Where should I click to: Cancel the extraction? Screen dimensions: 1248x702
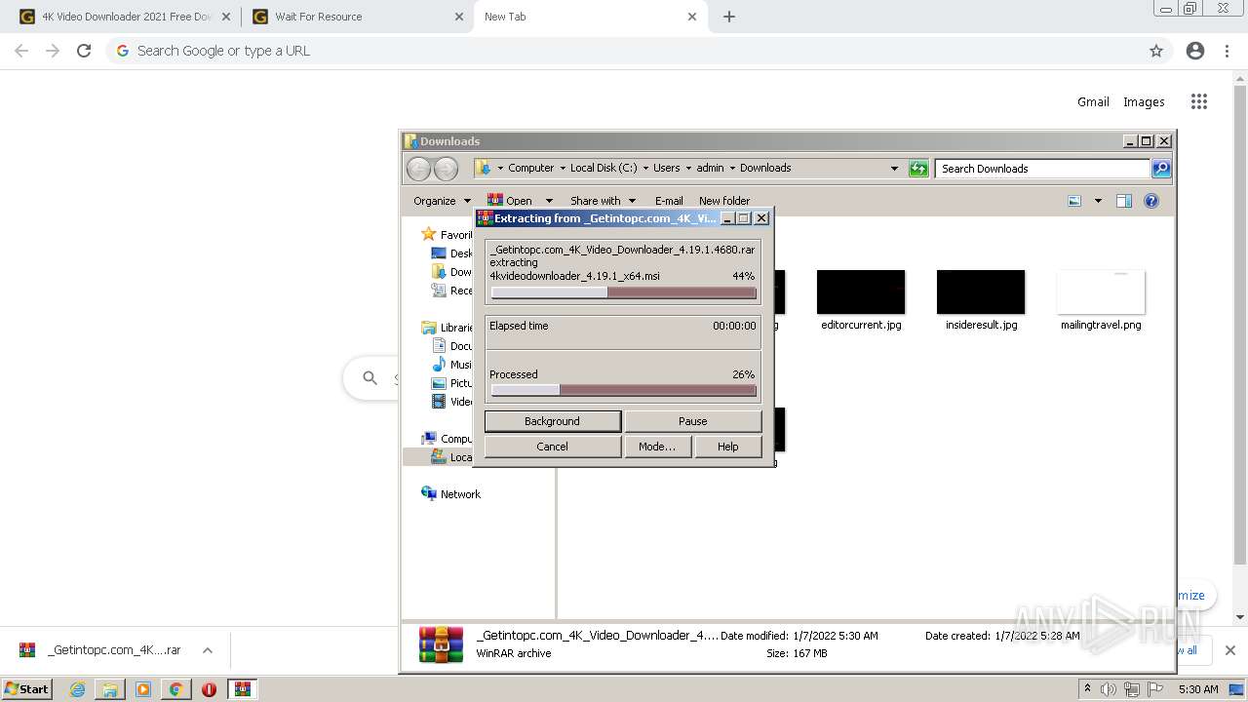(552, 447)
